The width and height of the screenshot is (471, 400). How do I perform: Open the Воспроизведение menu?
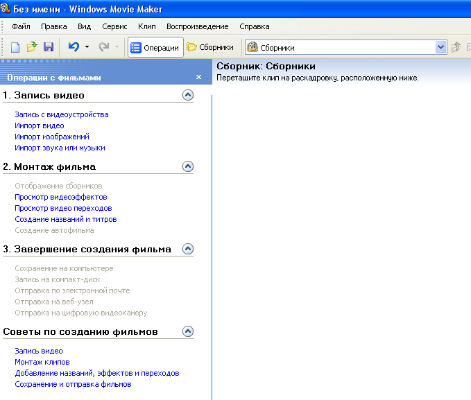coord(198,26)
